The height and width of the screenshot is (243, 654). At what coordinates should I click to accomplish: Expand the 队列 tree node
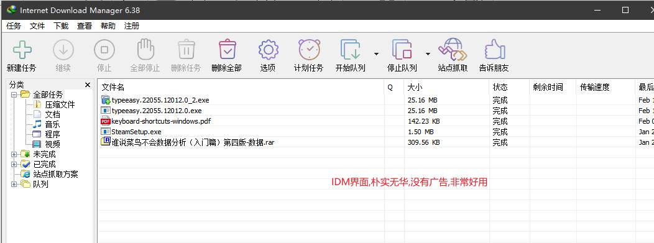point(14,184)
